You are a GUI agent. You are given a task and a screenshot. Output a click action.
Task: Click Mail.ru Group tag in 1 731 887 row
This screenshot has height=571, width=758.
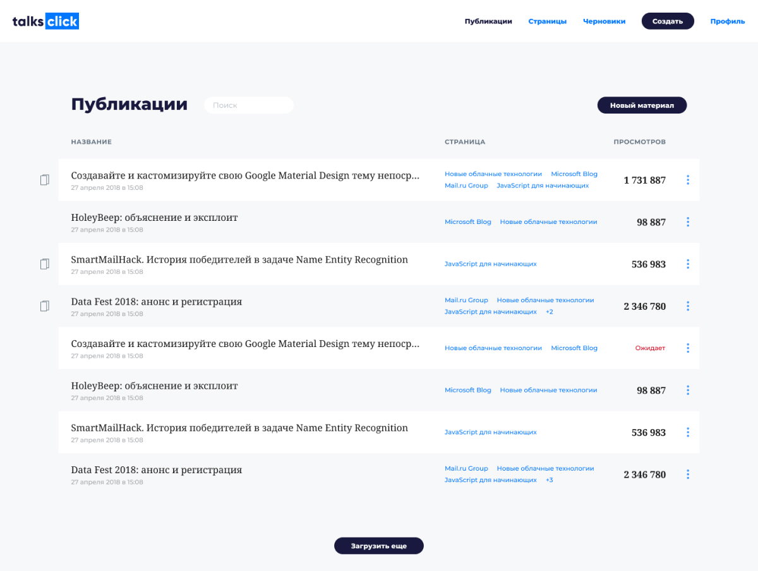[x=466, y=185]
